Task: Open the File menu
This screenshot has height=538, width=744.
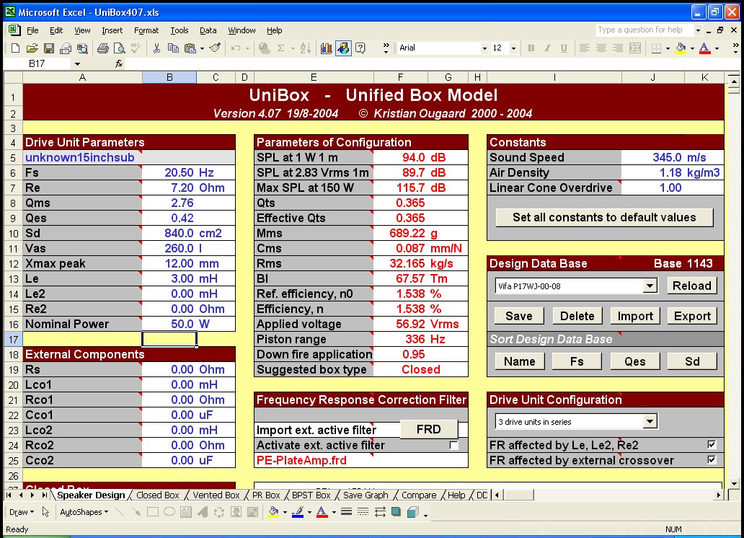Action: pyautogui.click(x=32, y=30)
